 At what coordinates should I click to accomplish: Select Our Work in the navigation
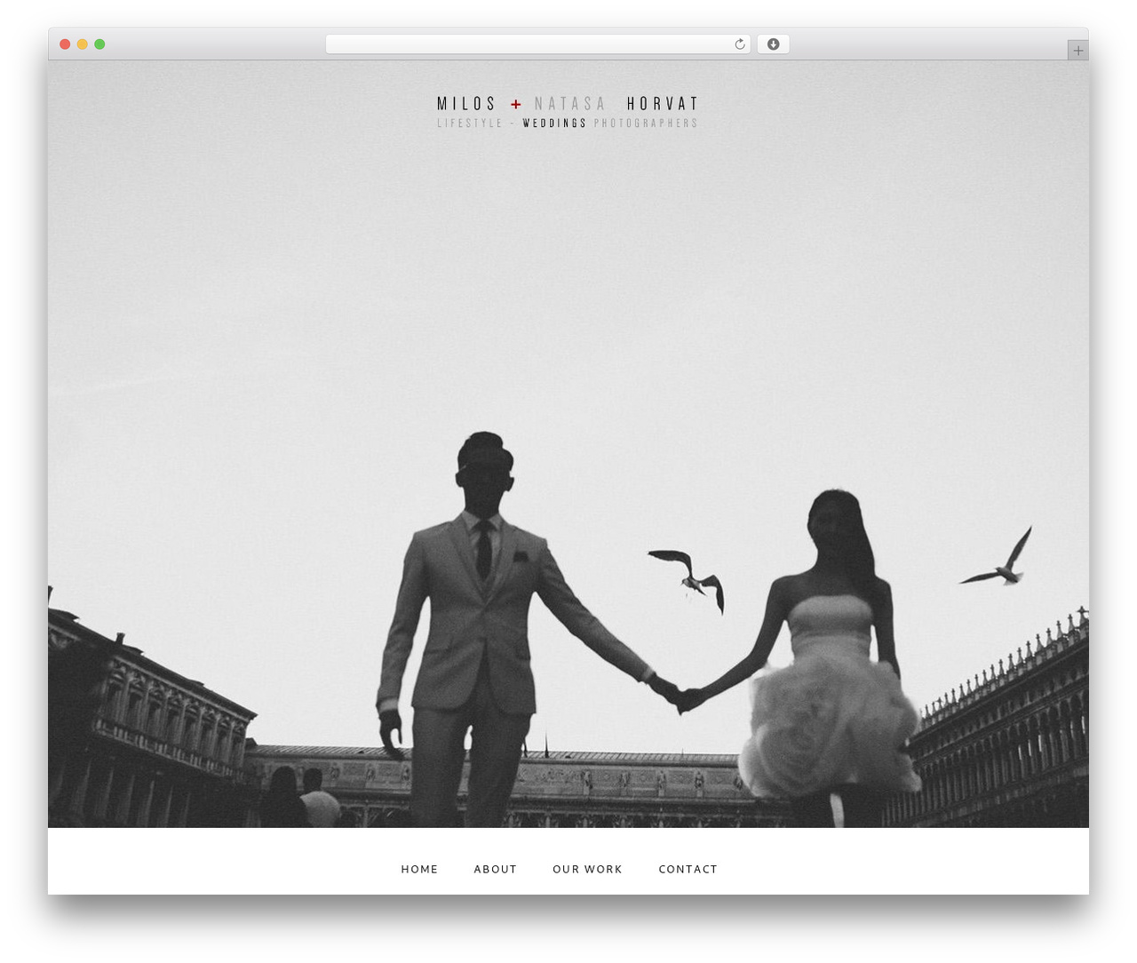[587, 869]
